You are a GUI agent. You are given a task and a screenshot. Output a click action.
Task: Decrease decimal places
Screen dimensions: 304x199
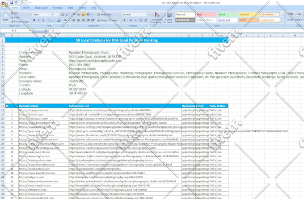pyautogui.click(x=145, y=20)
